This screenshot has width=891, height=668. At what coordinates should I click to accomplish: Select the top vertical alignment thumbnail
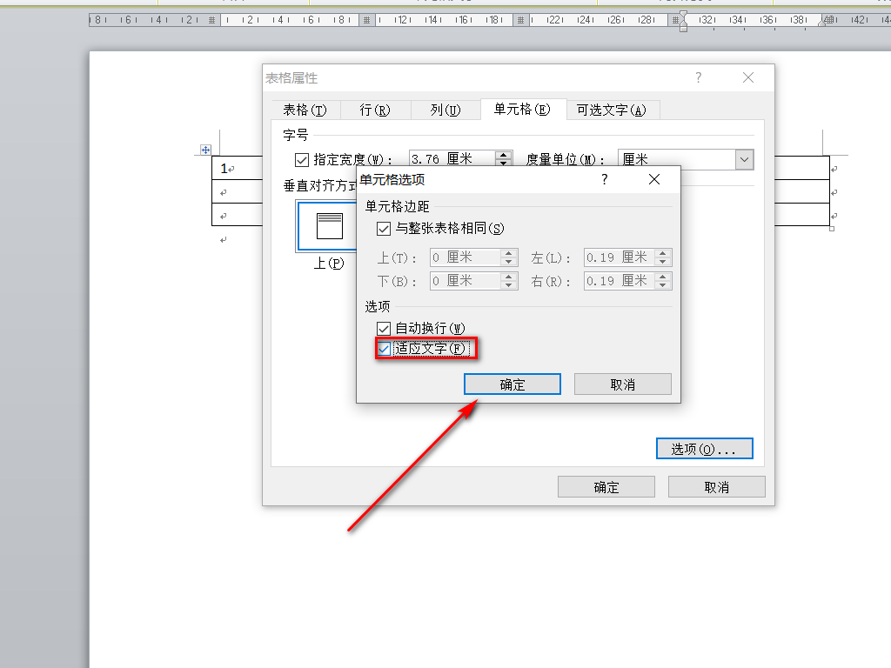point(330,226)
